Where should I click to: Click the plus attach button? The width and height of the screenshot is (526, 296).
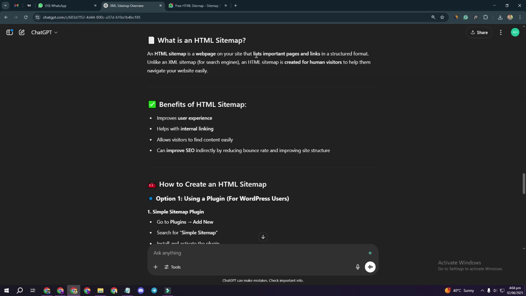point(155,267)
